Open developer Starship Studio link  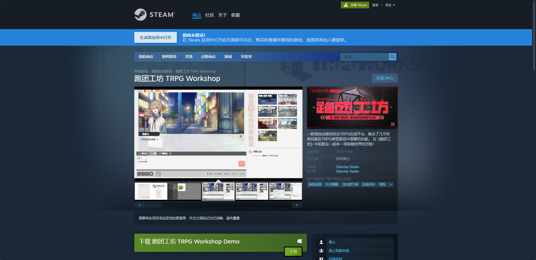[x=347, y=167]
